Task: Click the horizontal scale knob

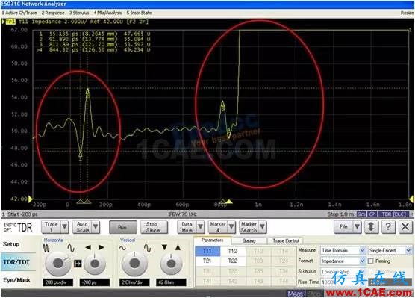Action: coord(58,264)
